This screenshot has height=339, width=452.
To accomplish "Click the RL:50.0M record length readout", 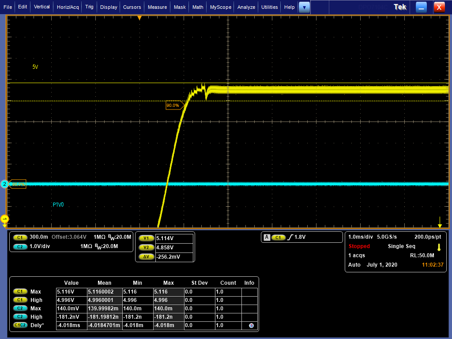I will coord(422,256).
